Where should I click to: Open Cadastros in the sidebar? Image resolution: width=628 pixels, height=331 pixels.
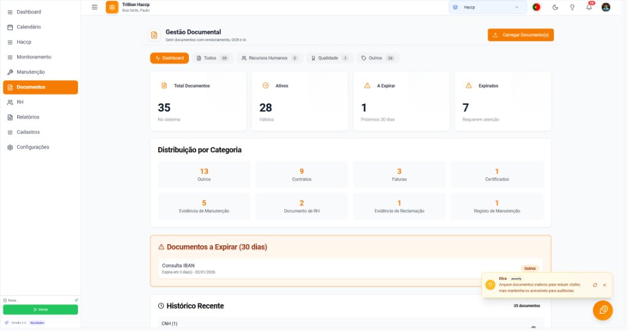tap(40, 132)
